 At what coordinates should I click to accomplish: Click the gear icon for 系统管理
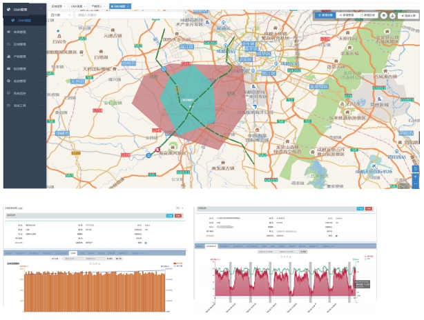coord(8,81)
